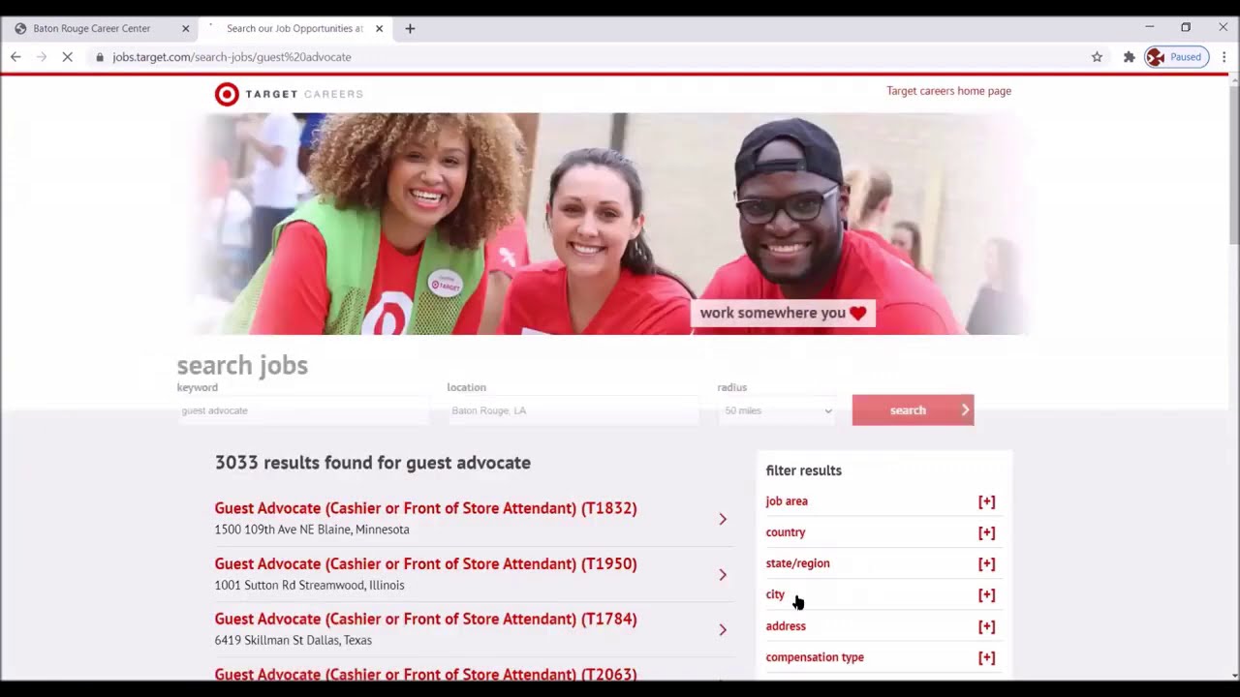The image size is (1240, 697).
Task: Click the location field Baton Rouge, LA
Action: click(x=573, y=410)
